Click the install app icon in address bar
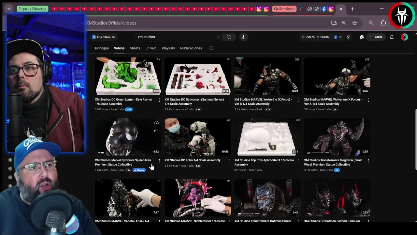 click(x=334, y=23)
